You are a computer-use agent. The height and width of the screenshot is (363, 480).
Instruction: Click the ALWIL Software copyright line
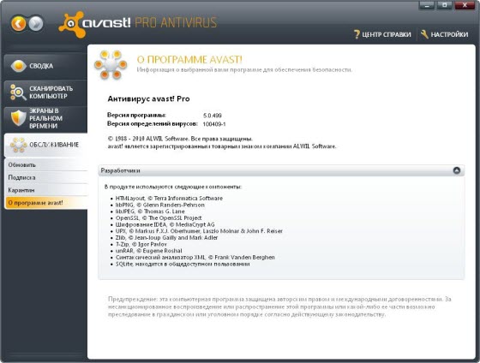[180, 139]
